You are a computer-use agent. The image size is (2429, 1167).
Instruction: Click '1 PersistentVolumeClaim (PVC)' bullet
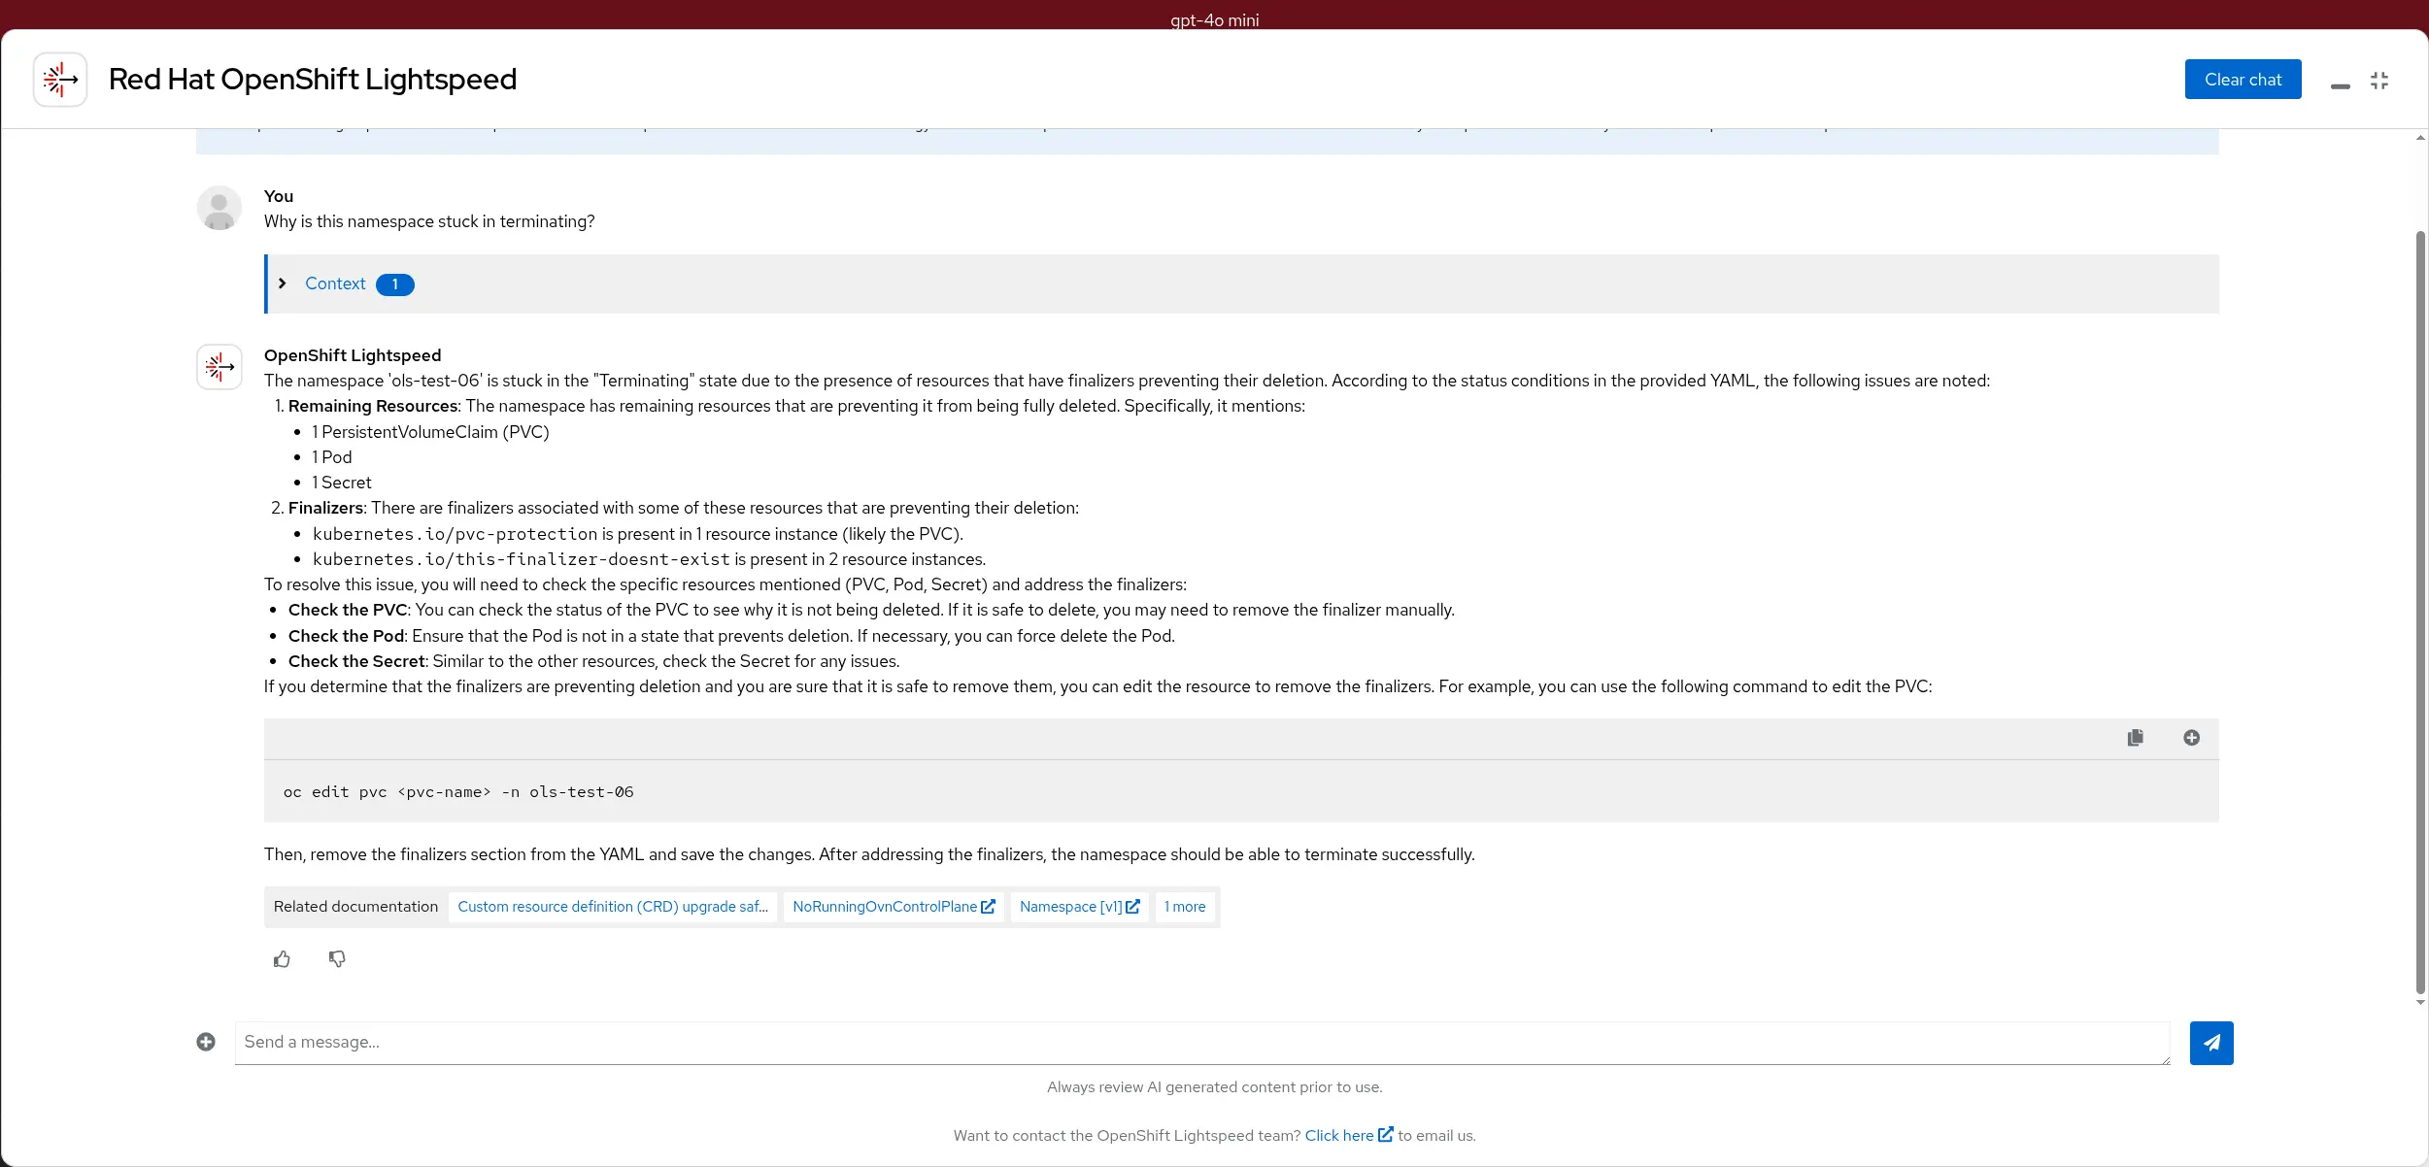430,432
